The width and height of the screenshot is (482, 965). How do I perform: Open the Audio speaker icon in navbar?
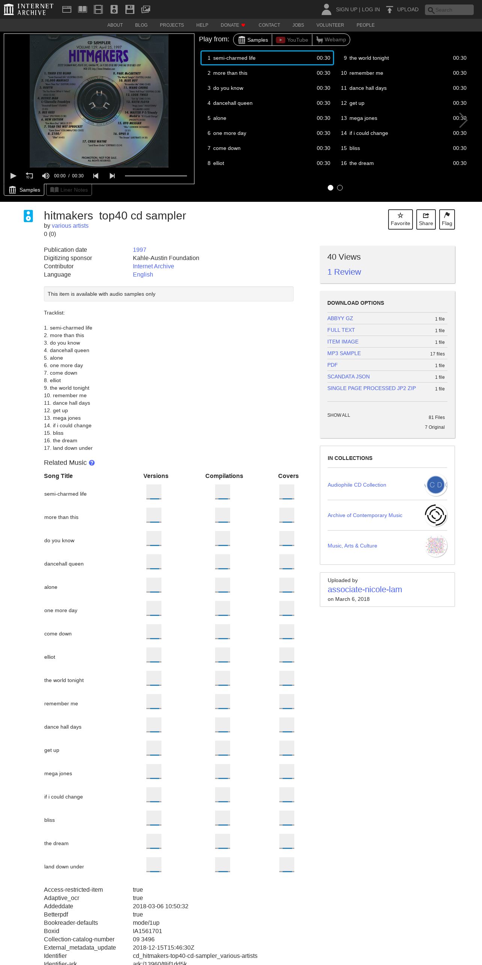pyautogui.click(x=114, y=9)
